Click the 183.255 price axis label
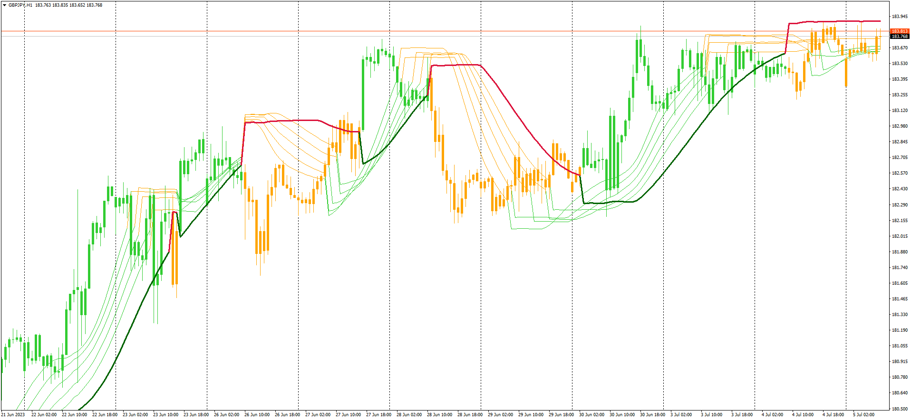Screen dimensions: 911x420 [x=900, y=95]
